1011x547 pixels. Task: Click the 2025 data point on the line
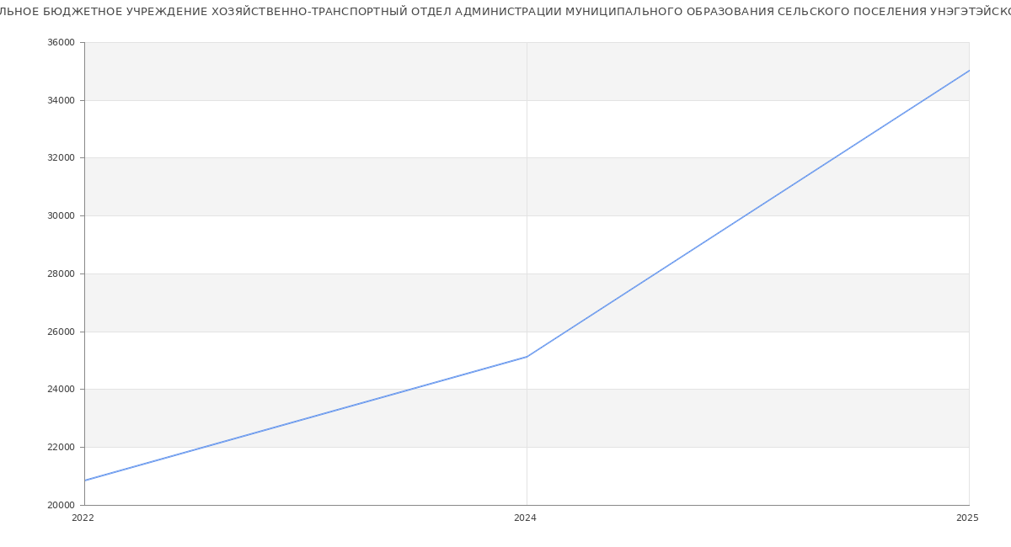click(968, 71)
